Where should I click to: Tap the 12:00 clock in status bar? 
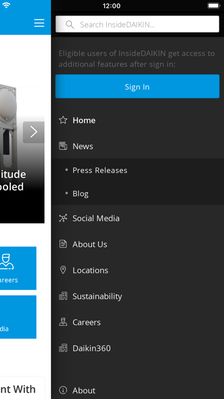tap(111, 6)
